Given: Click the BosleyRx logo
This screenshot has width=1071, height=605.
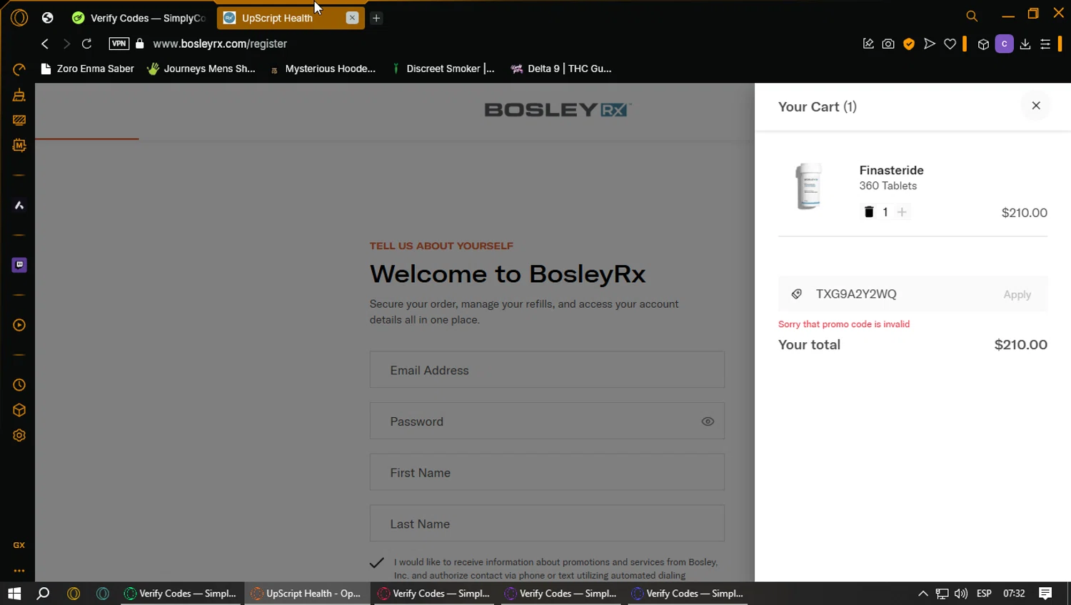Looking at the screenshot, I should coord(558,110).
